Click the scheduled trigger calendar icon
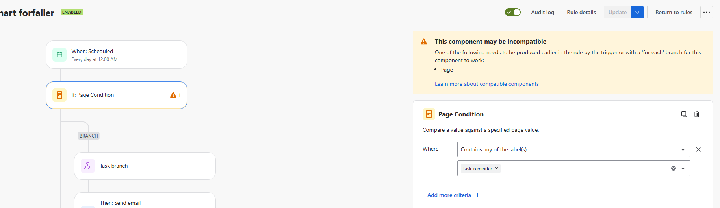The width and height of the screenshot is (720, 208). 59,55
